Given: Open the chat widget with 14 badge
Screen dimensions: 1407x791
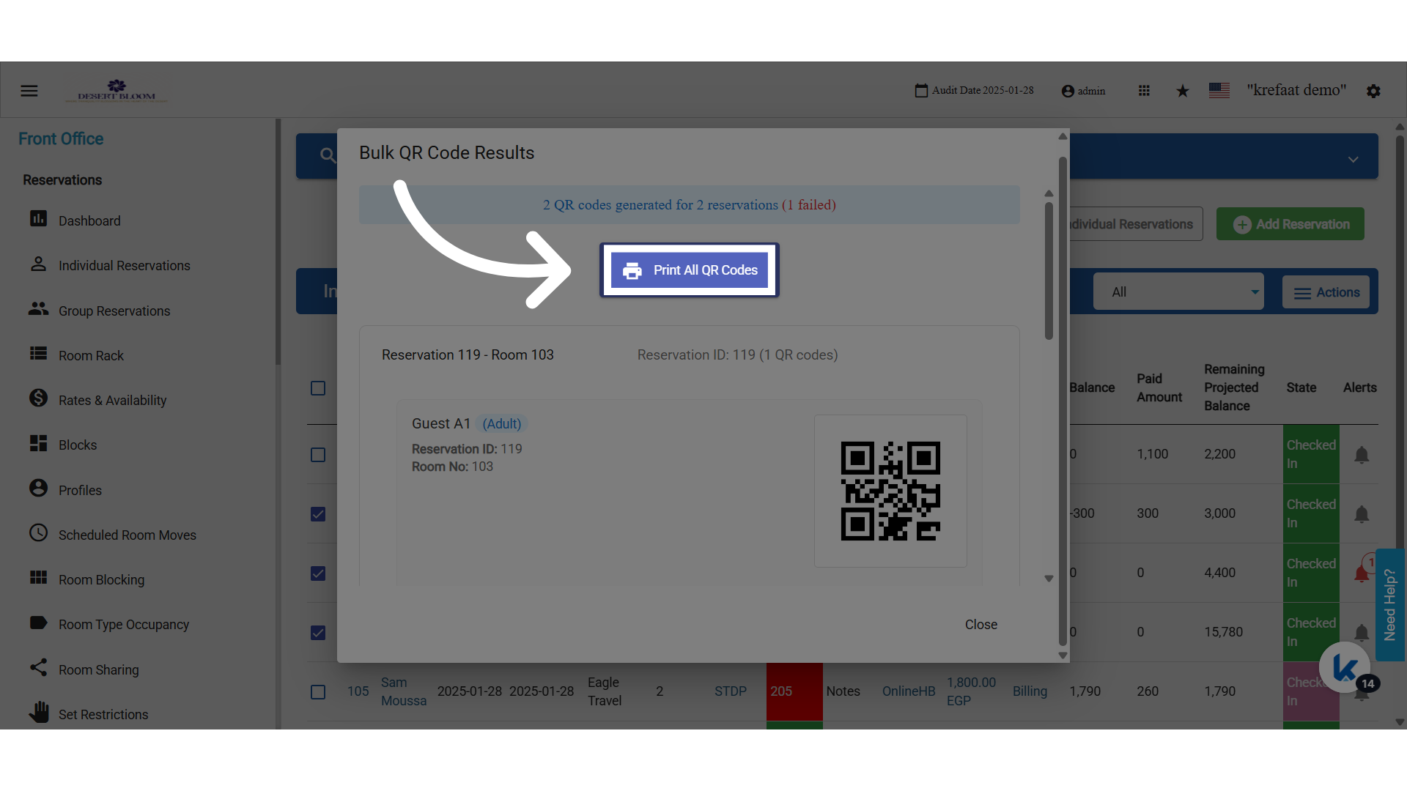Looking at the screenshot, I should coord(1345,667).
